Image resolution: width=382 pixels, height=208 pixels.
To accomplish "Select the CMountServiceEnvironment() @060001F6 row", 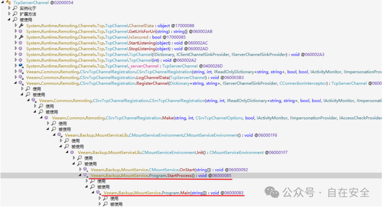I will pos(171,135).
